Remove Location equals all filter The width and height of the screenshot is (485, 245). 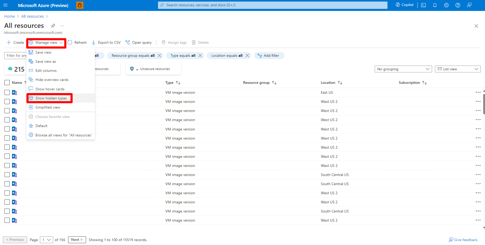tap(247, 55)
